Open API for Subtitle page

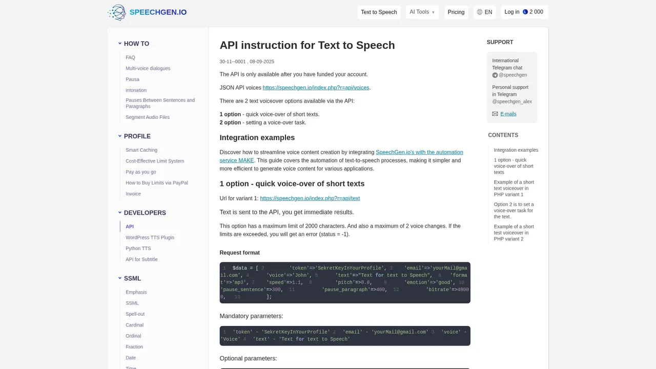(142, 259)
